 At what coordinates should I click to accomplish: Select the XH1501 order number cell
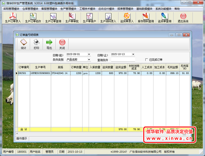(x=24, y=73)
